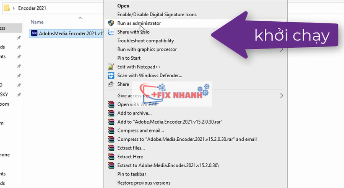Choose Restore previous versions
The height and width of the screenshot is (188, 344).
pyautogui.click(x=144, y=183)
